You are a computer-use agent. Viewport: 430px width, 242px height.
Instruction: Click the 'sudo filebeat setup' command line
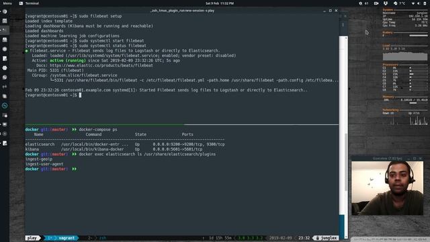tap(100, 16)
